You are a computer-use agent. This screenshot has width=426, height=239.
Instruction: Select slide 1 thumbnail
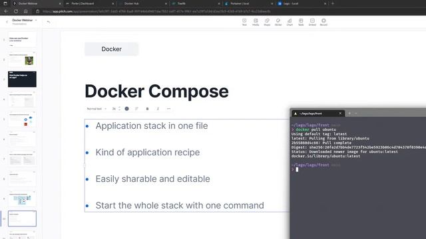(x=22, y=39)
